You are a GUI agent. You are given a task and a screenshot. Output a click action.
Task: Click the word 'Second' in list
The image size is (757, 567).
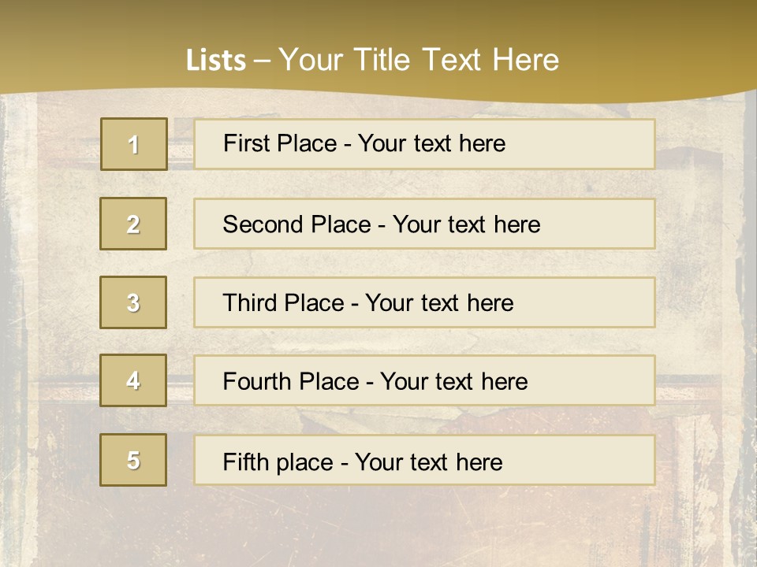click(263, 224)
